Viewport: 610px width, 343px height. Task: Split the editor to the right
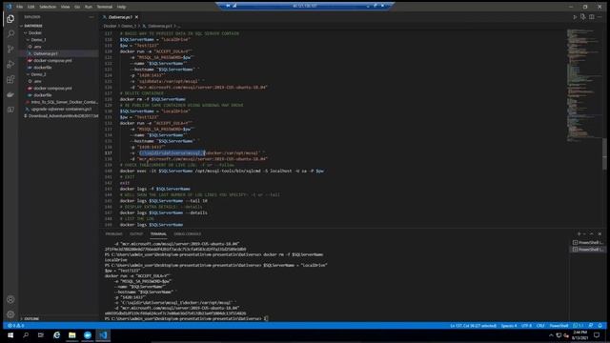pyautogui.click(x=591, y=17)
